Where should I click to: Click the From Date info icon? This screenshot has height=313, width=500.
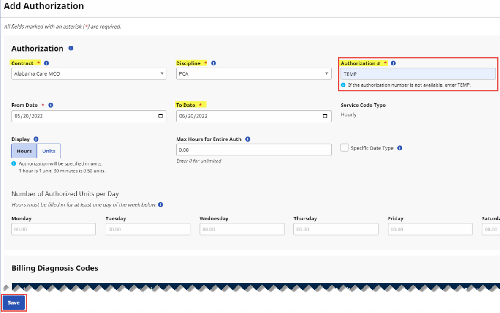point(51,105)
